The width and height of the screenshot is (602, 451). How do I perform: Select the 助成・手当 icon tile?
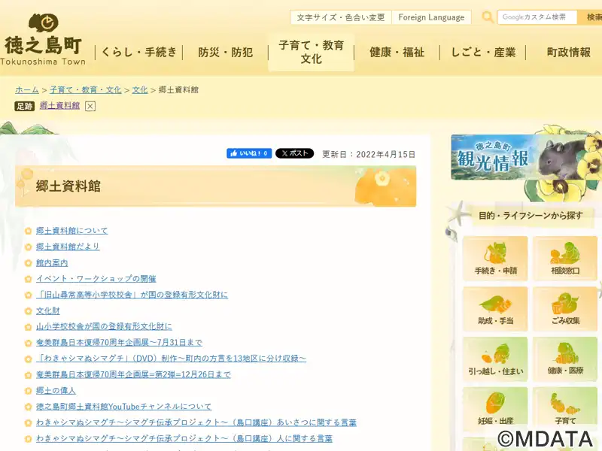point(495,308)
